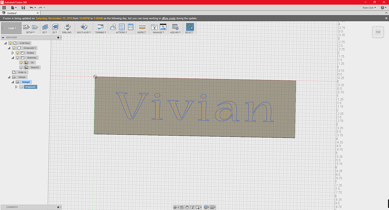Toggle lightbulb visibility of Sketches folder

click(17, 57)
